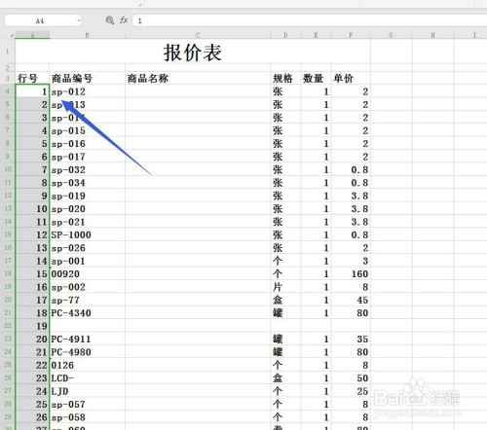Click the header cell 行号
Viewport: 487px width, 430px height.
32,78
